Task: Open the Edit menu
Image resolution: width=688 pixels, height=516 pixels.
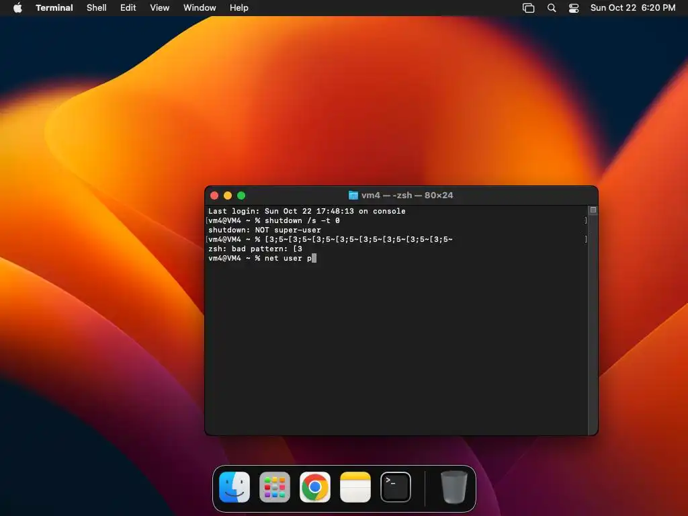Action: point(128,8)
